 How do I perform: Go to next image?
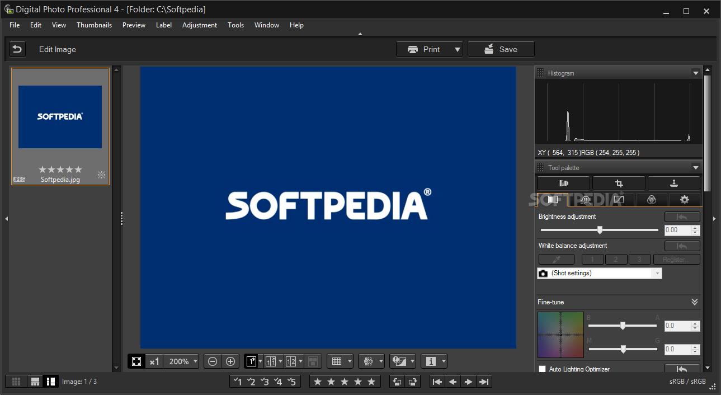[469, 382]
